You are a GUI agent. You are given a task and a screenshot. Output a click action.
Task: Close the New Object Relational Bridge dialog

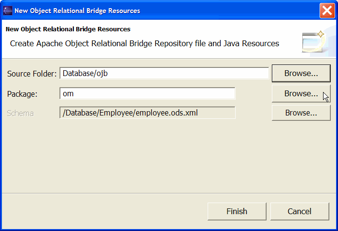[x=327, y=11]
